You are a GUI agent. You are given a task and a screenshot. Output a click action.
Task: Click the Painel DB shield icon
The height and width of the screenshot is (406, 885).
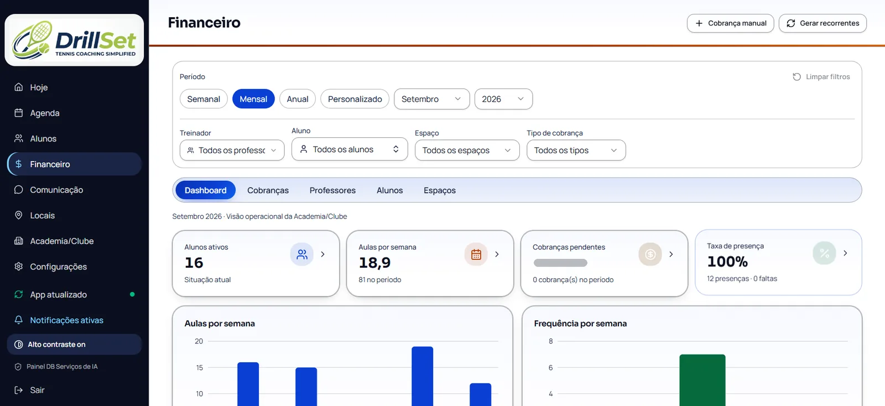click(18, 367)
